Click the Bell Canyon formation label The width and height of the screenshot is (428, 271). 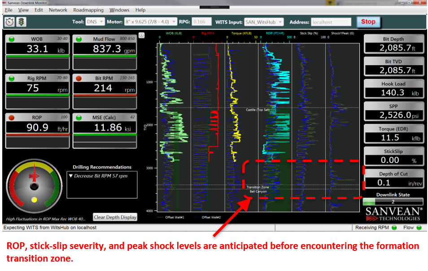(258, 192)
